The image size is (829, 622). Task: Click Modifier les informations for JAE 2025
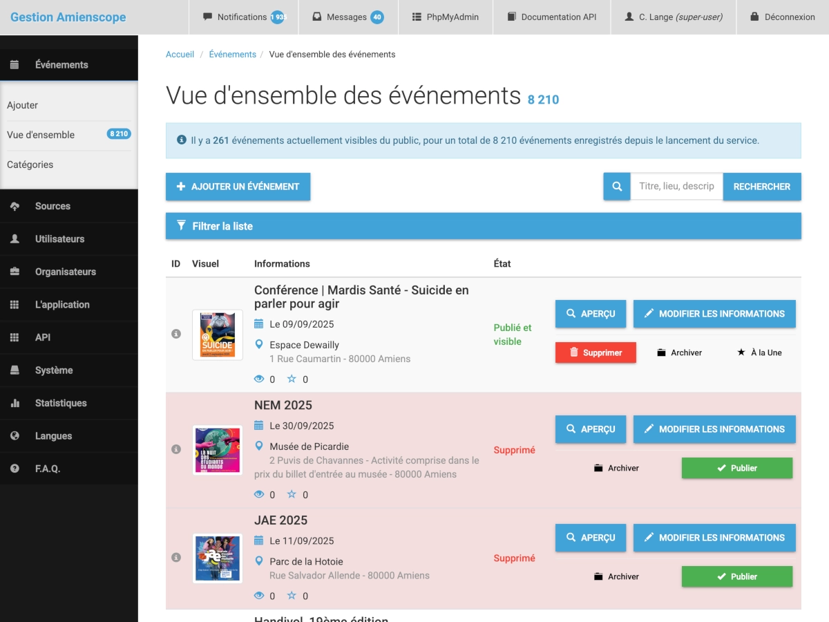pyautogui.click(x=714, y=538)
